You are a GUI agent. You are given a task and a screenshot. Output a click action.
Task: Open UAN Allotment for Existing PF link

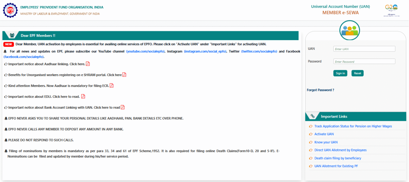pos(336,166)
